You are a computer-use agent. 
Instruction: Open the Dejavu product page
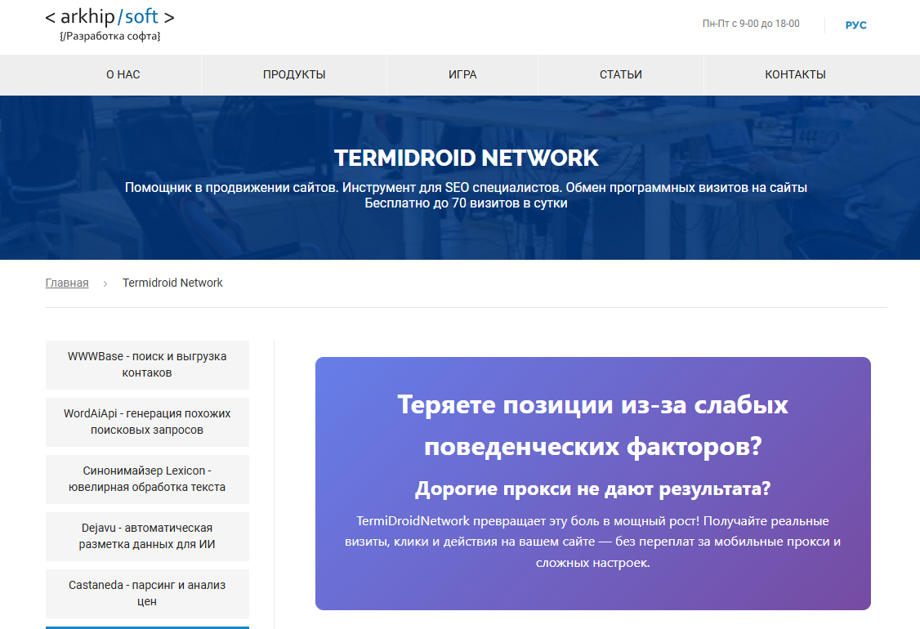click(147, 536)
